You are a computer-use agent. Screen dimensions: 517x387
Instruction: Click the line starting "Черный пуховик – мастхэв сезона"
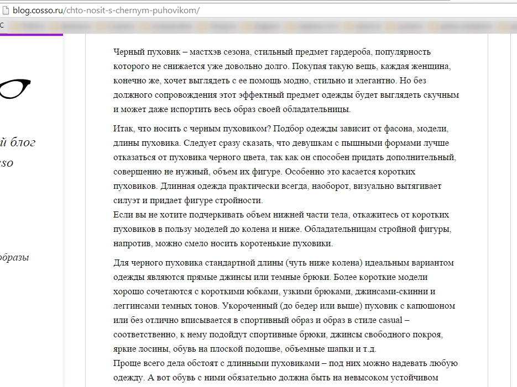click(272, 52)
